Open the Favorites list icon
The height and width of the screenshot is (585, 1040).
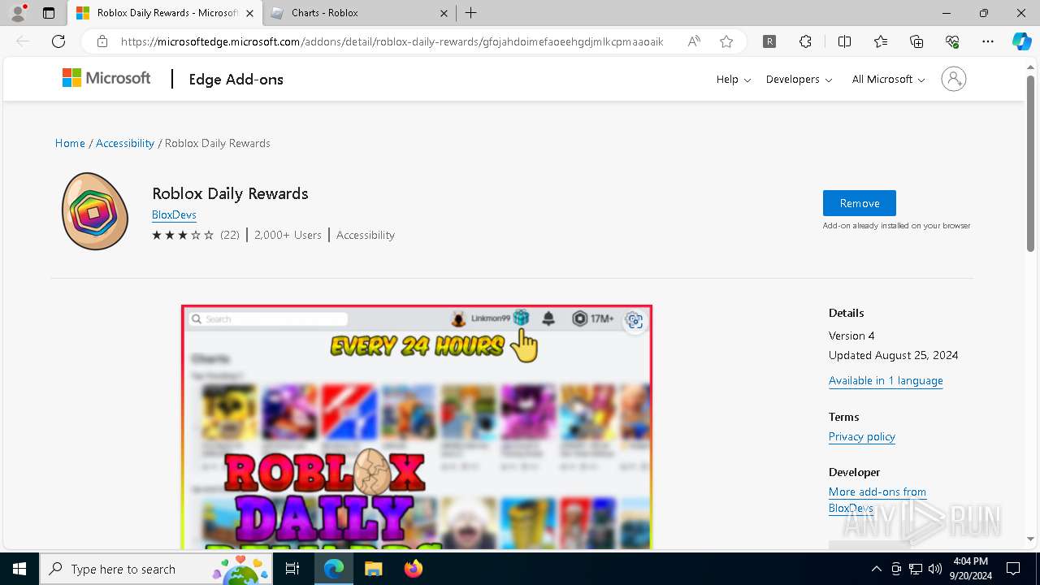tap(881, 41)
